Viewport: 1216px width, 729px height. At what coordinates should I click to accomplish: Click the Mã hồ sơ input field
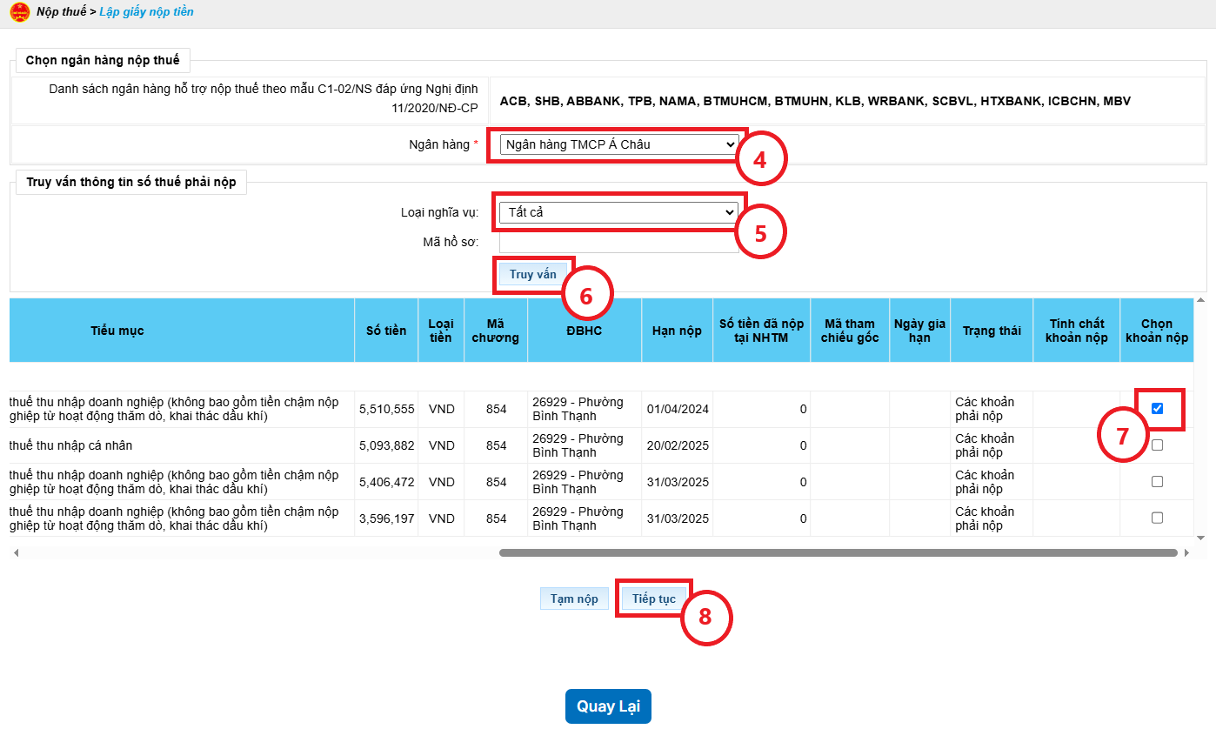618,242
